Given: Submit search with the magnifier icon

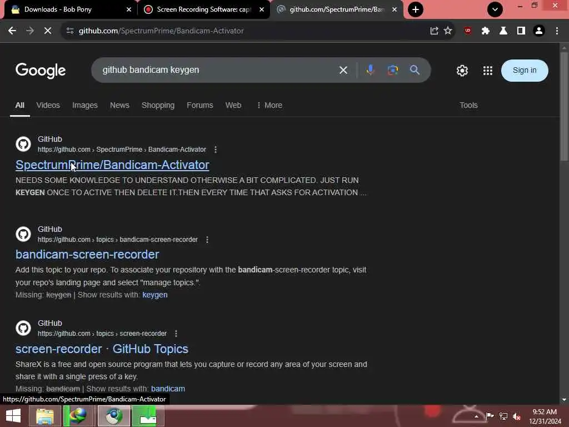Looking at the screenshot, I should click(415, 70).
